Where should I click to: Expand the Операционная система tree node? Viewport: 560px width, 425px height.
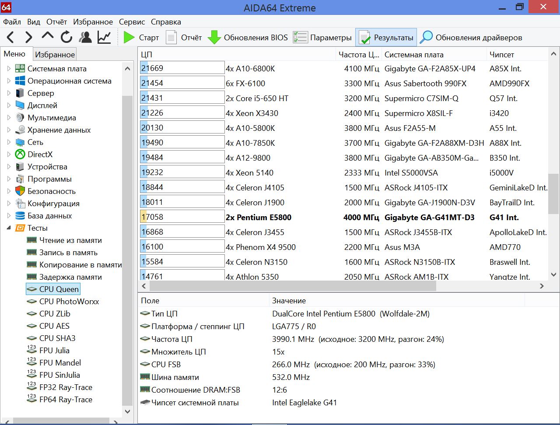tap(9, 81)
